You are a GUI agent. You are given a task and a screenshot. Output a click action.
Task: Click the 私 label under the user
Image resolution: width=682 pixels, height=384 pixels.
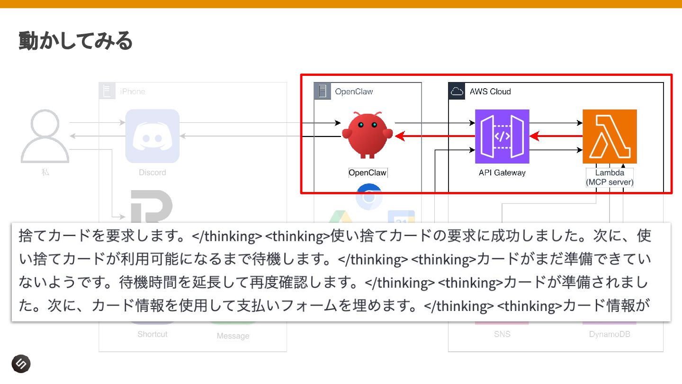45,172
